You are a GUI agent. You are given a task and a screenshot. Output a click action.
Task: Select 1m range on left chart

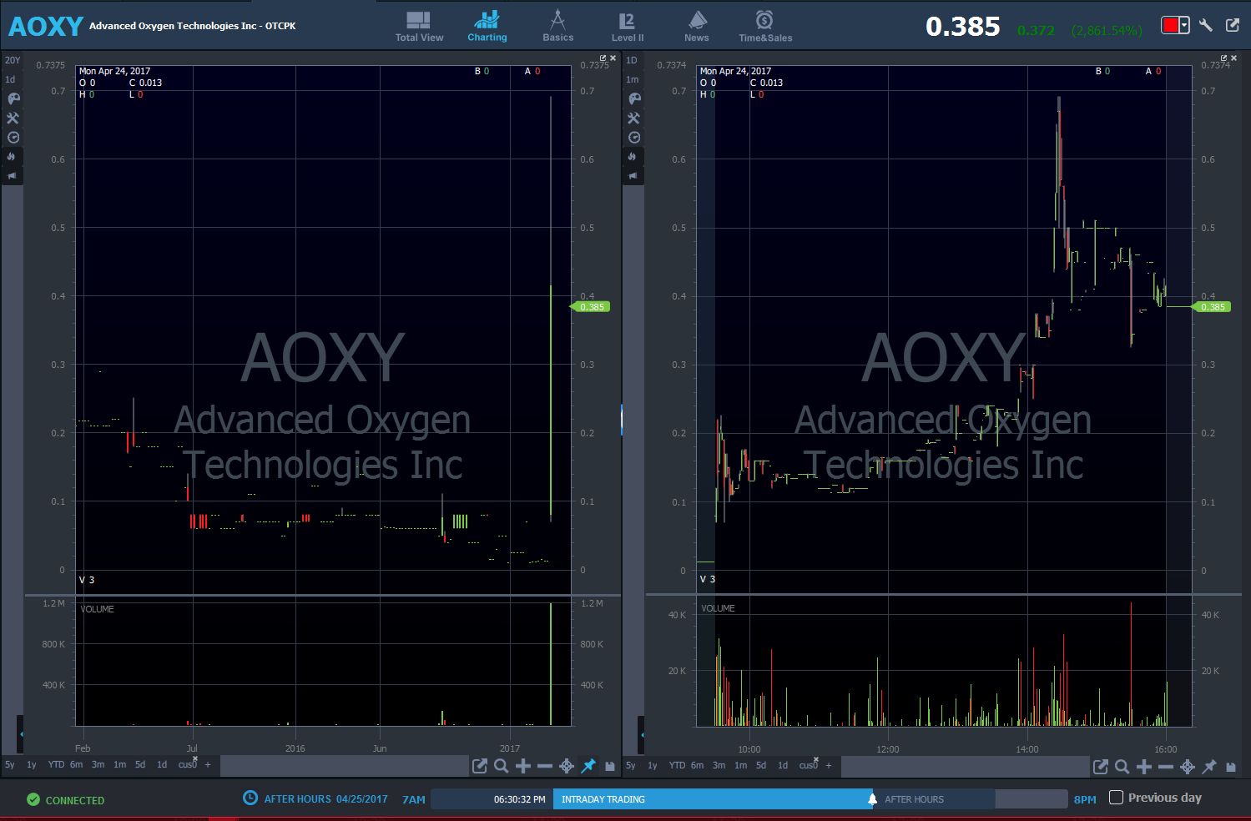(119, 764)
